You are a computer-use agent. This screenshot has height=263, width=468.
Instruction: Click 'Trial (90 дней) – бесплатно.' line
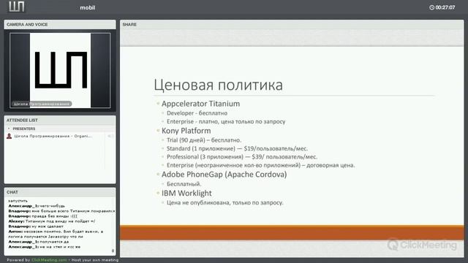(x=204, y=140)
